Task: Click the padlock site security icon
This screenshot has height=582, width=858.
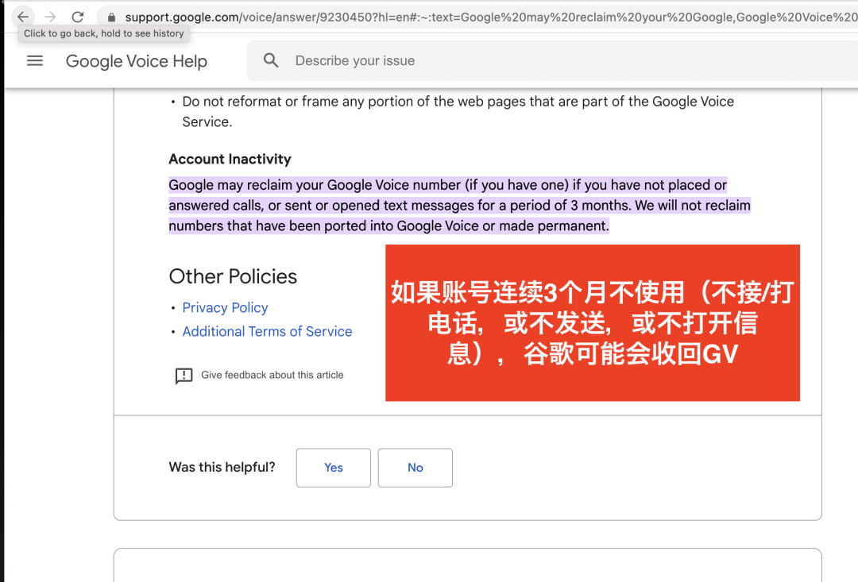Action: click(x=112, y=17)
